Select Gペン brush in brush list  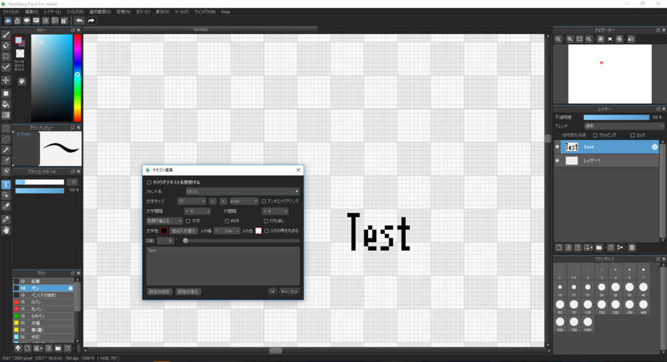[x=44, y=302]
